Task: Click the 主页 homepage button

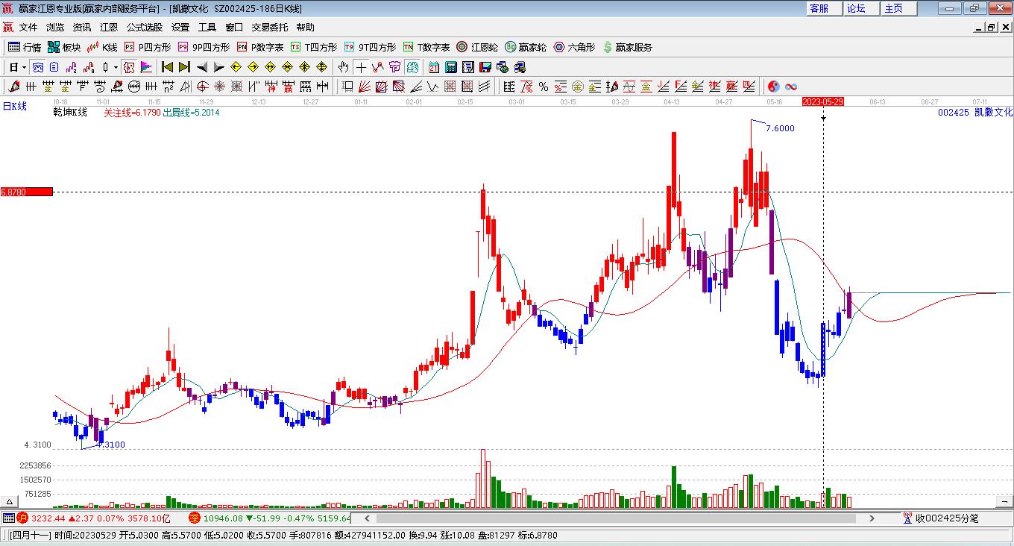Action: pyautogui.click(x=898, y=8)
